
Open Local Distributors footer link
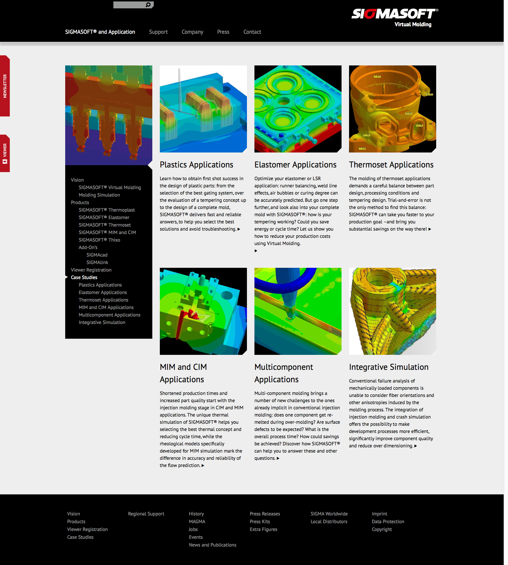[329, 521]
